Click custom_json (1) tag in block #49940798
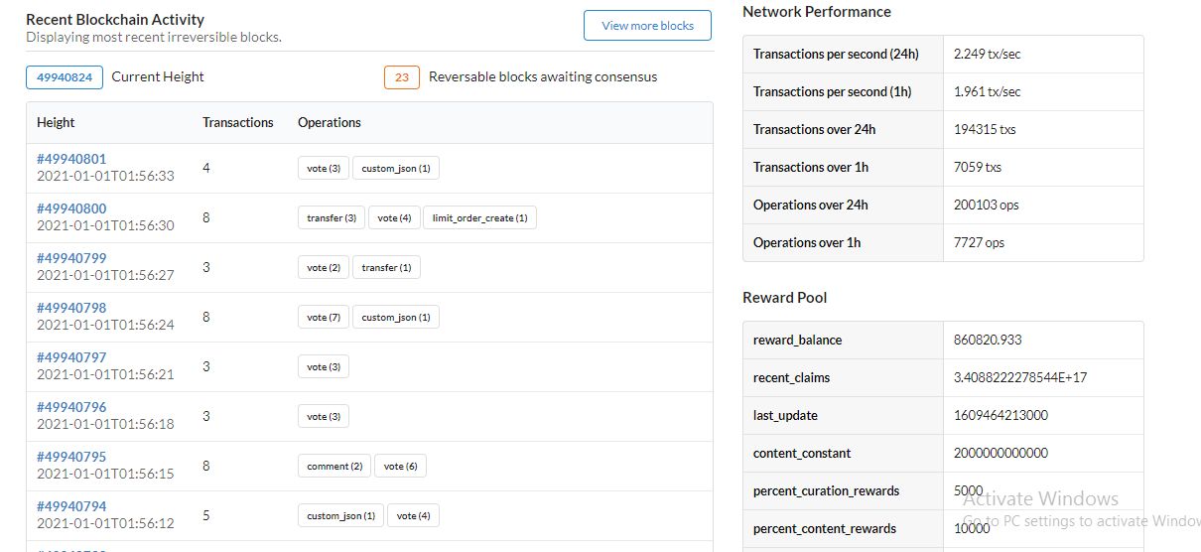 pyautogui.click(x=396, y=317)
